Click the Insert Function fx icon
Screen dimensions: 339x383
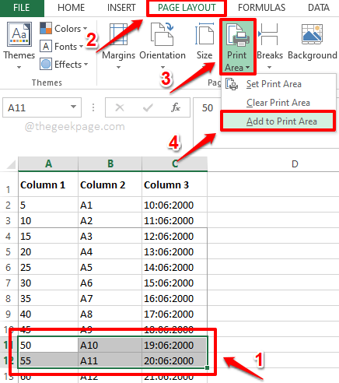[176, 107]
